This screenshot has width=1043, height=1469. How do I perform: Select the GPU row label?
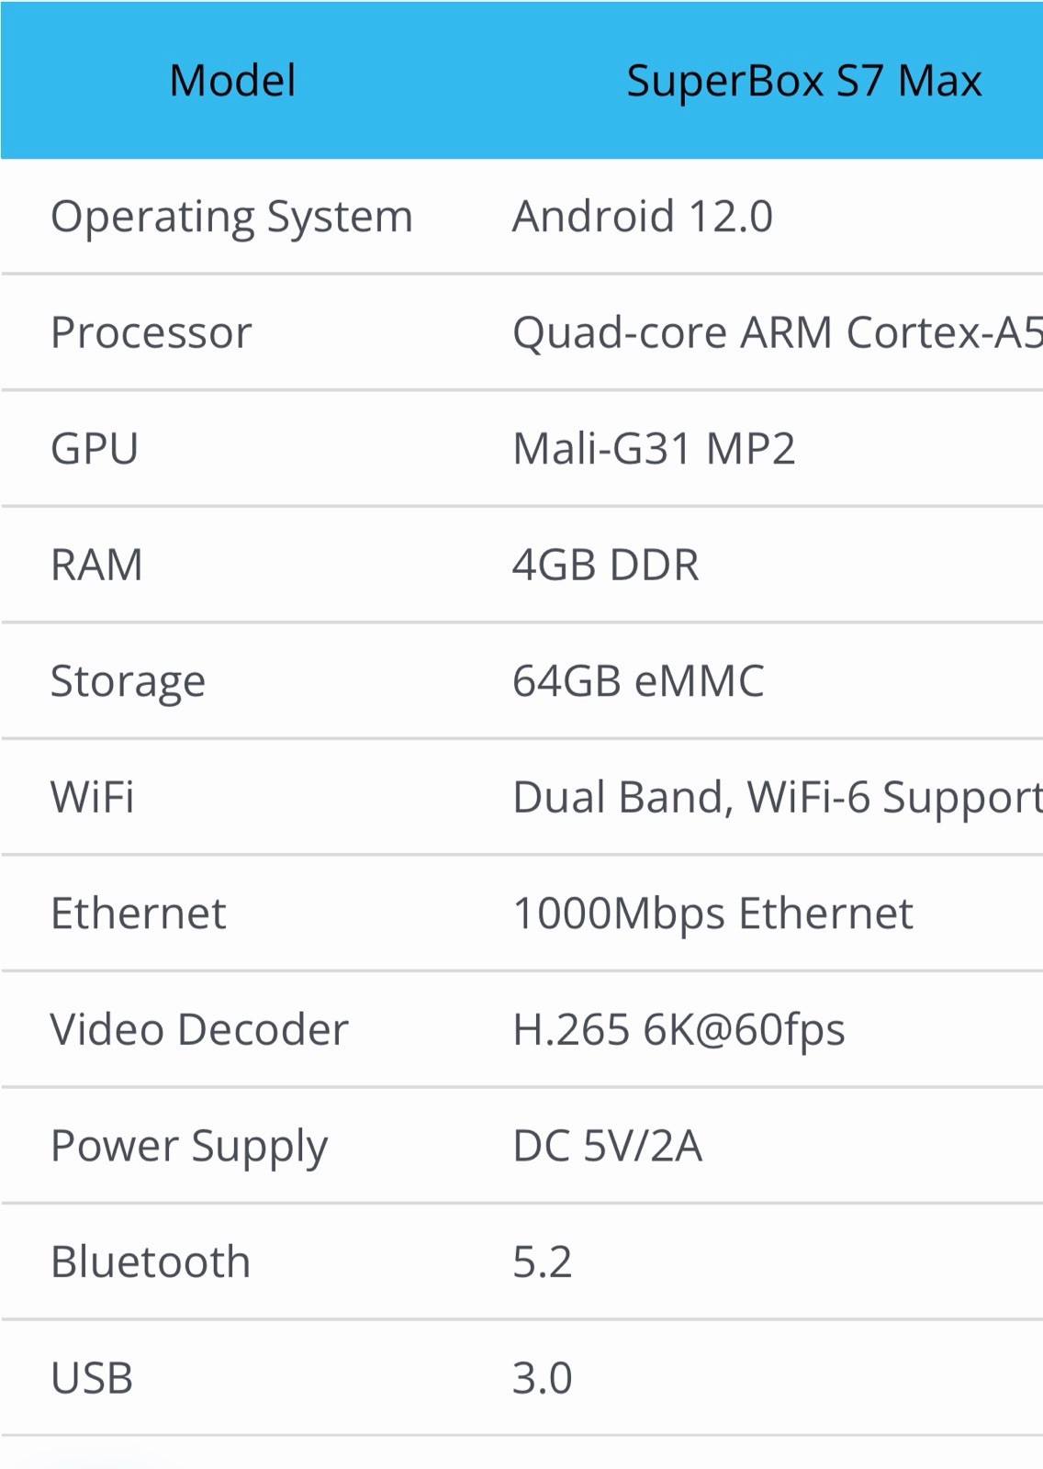[x=95, y=449]
